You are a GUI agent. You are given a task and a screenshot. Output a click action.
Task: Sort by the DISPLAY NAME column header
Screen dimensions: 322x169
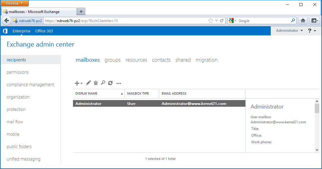coord(99,93)
